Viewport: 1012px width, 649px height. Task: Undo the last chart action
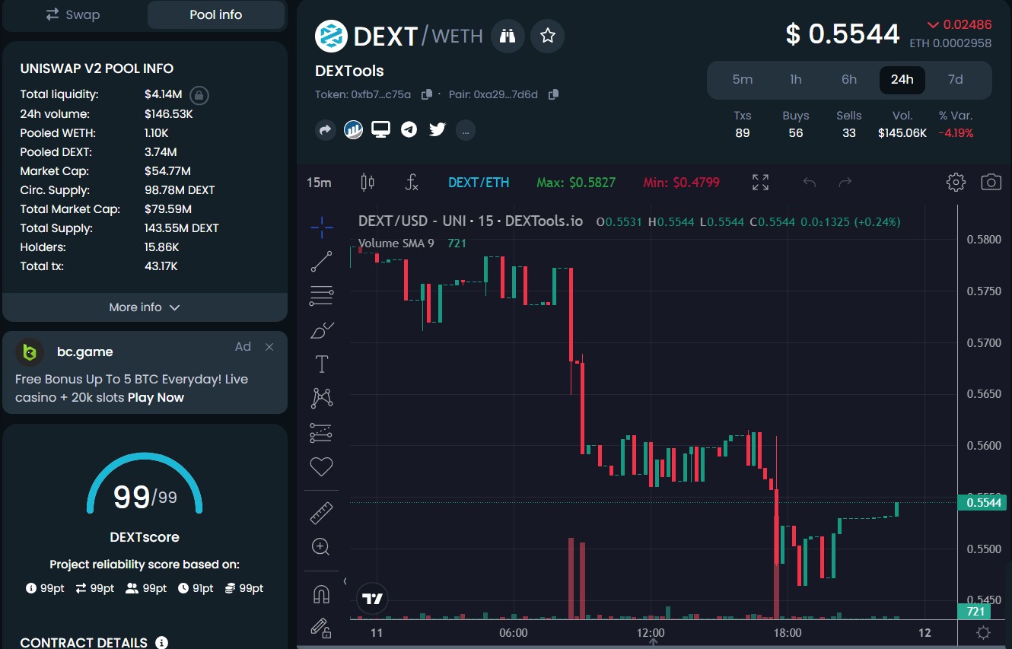pos(810,183)
